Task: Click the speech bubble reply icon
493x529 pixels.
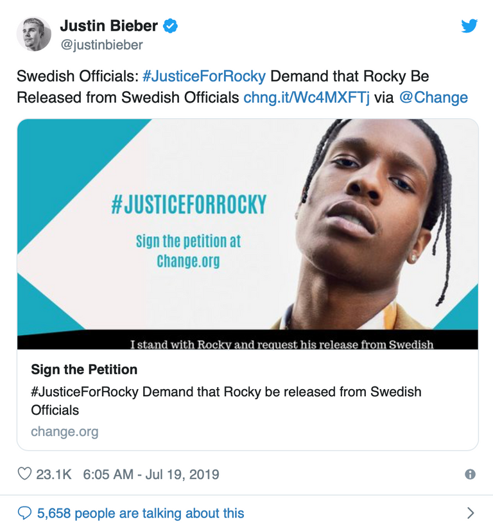Action: (24, 513)
